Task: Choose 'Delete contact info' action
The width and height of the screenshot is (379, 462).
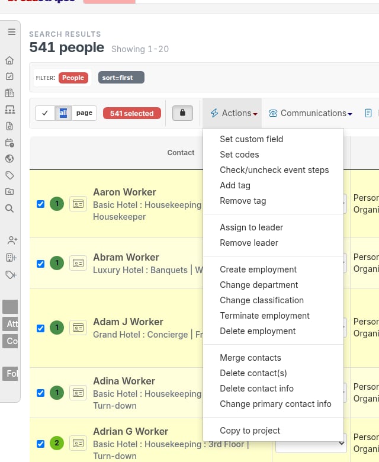Action: click(x=256, y=389)
